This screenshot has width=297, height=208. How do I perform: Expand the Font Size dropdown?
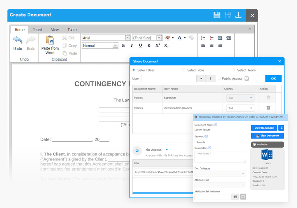point(159,38)
